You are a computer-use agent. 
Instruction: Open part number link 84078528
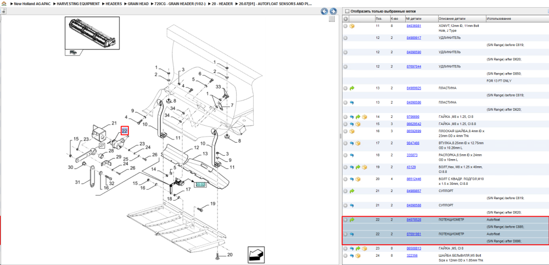pyautogui.click(x=413, y=220)
